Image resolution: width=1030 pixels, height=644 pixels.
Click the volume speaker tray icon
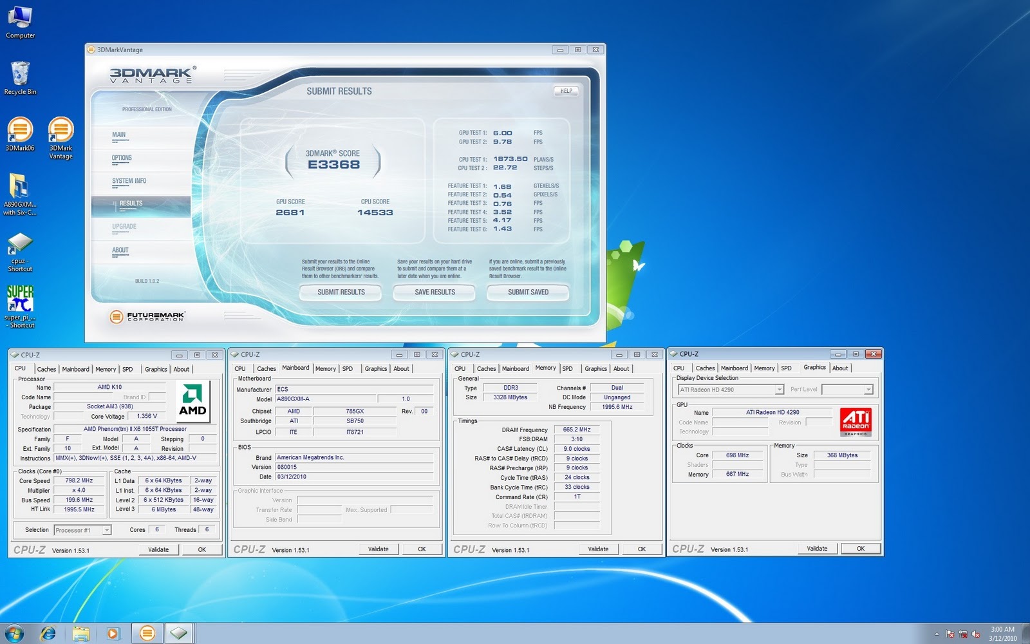976,634
